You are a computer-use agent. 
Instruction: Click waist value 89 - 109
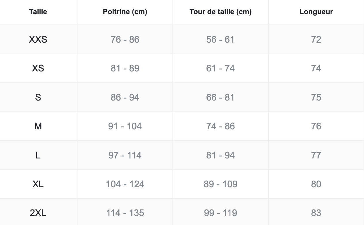[221, 184]
